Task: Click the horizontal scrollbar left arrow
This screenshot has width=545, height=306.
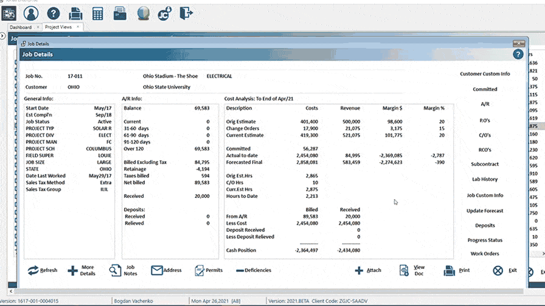Action: point(11,291)
